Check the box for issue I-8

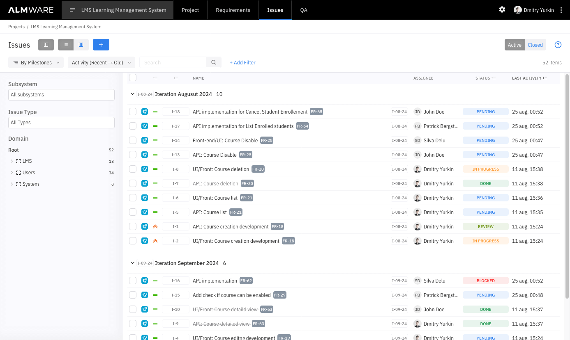133,169
